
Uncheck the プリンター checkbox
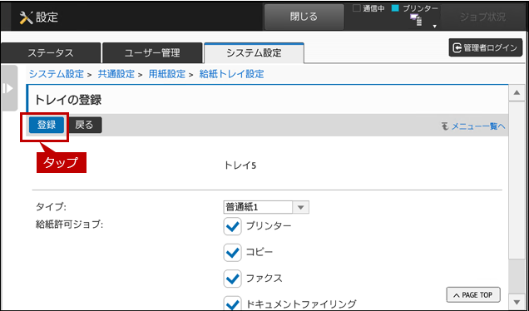(232, 226)
